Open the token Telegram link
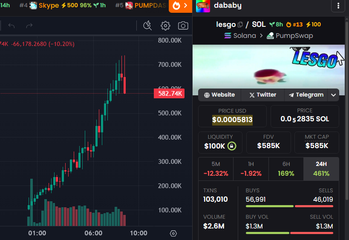The height and width of the screenshot is (240, 349). (306, 95)
